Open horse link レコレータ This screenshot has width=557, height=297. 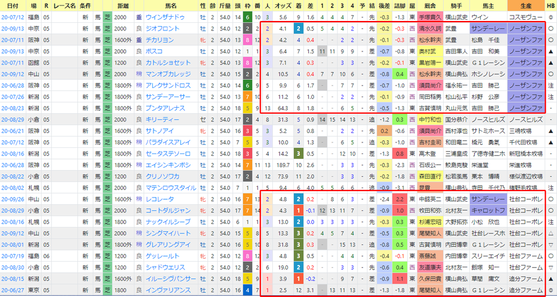click(x=160, y=199)
